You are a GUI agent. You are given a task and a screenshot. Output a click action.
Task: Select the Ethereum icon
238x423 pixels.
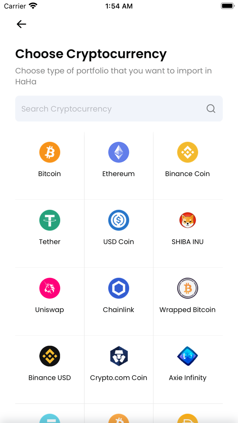(x=119, y=152)
